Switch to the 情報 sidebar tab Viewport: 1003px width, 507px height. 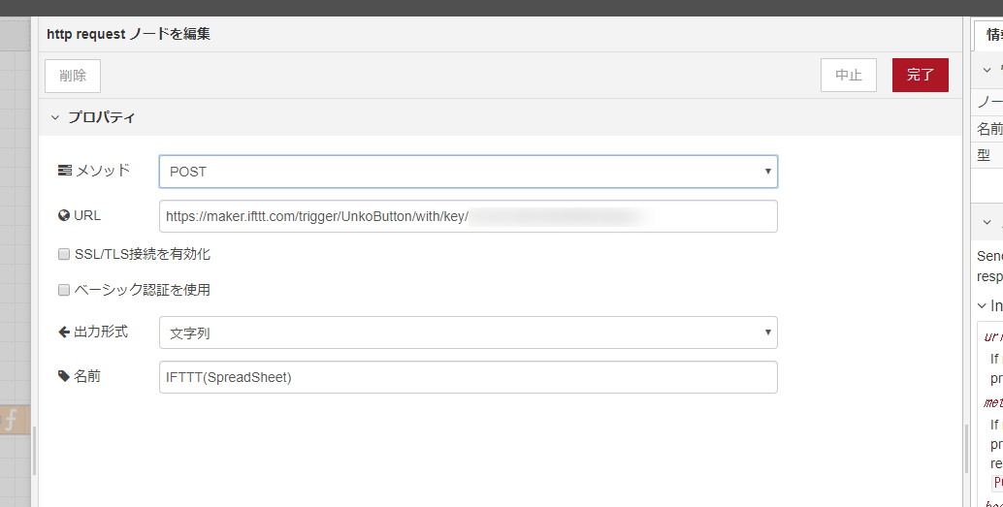pos(991,35)
